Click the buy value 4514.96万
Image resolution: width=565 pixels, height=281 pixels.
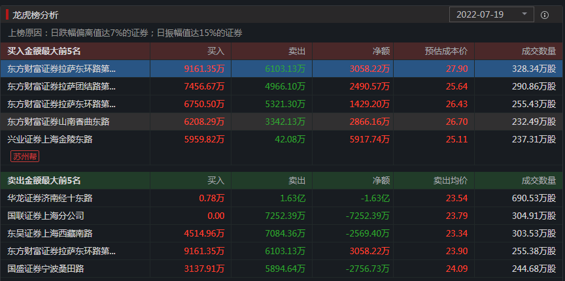tap(204, 233)
